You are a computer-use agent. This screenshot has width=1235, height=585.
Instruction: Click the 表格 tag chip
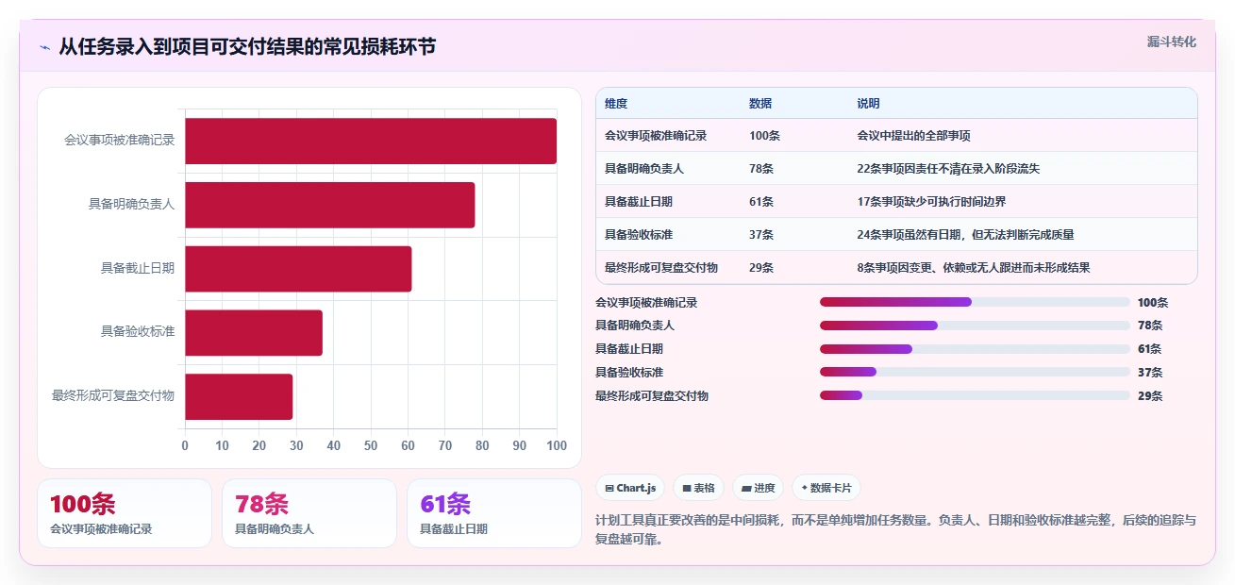699,488
